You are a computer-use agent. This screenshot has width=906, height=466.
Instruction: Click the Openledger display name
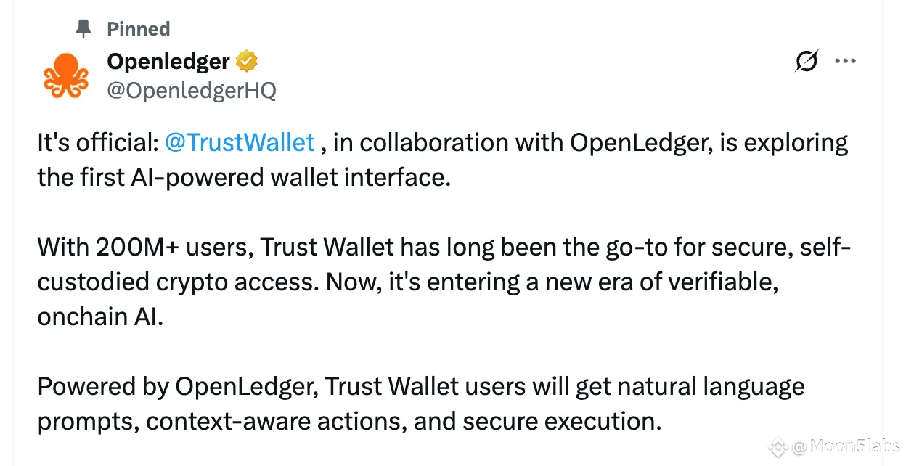[168, 62]
